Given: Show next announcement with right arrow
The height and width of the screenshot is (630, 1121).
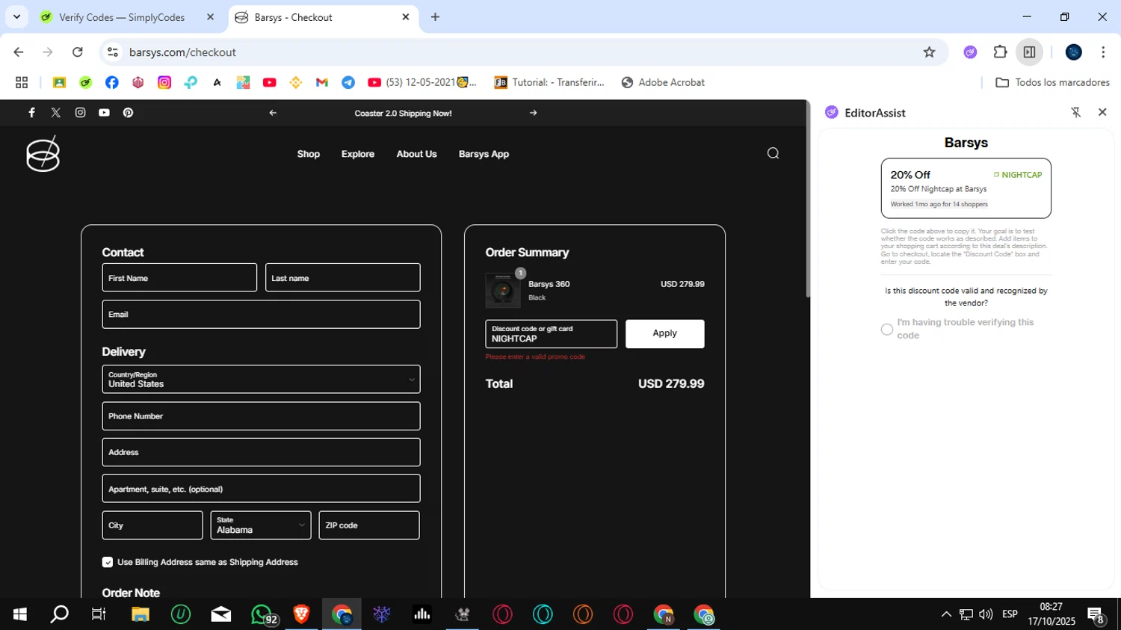Looking at the screenshot, I should [533, 113].
